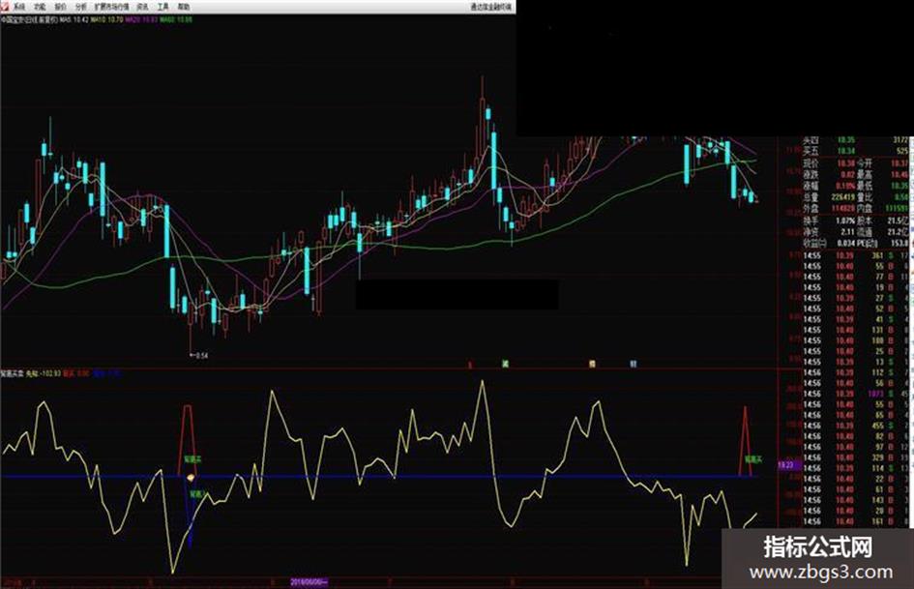This screenshot has width=914, height=589.
Task: Click the 最高 label in quote panel
Action: 866,174
